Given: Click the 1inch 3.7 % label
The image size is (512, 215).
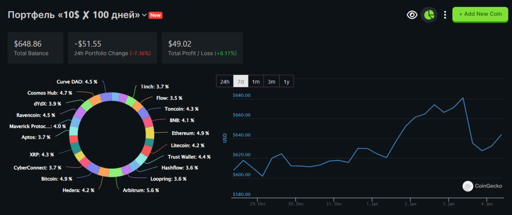Looking at the screenshot, I should point(155,87).
